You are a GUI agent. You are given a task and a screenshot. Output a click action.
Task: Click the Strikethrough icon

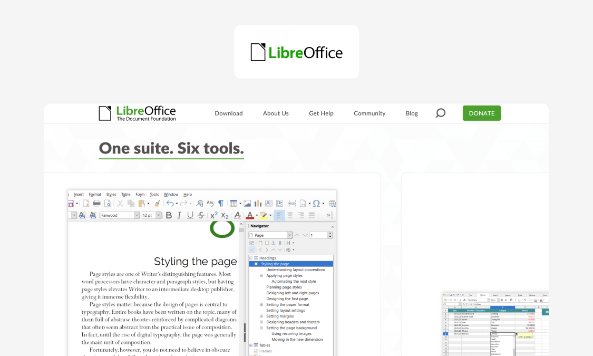pyautogui.click(x=201, y=215)
